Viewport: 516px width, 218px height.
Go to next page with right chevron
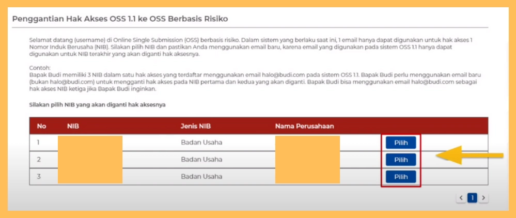click(x=483, y=198)
